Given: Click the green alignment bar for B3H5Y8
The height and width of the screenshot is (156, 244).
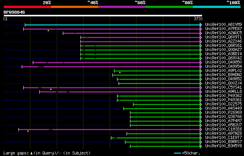Looking at the screenshot, I should tap(165, 146).
